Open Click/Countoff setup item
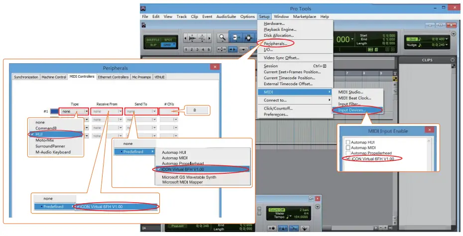The height and width of the screenshot is (236, 463). 278,109
